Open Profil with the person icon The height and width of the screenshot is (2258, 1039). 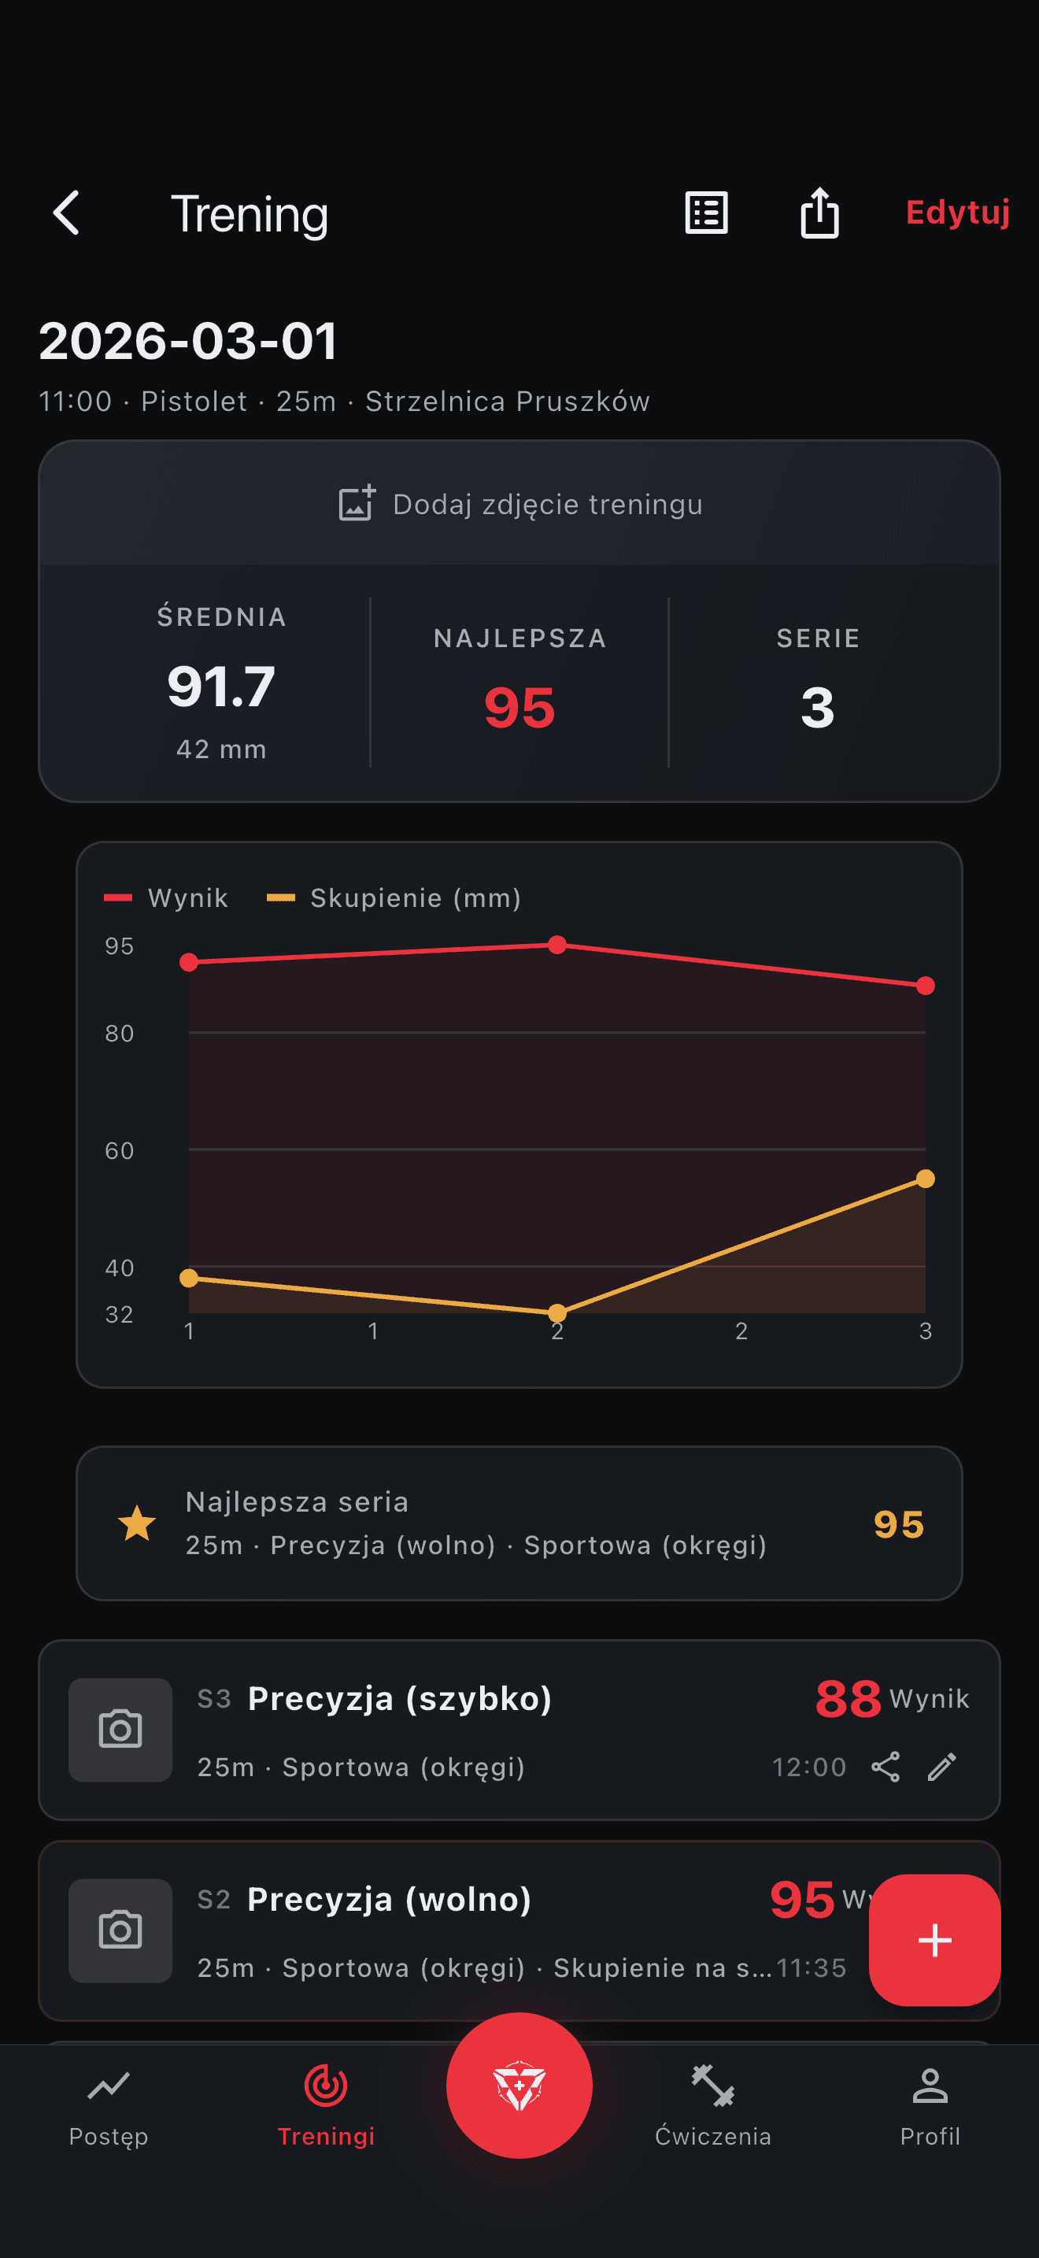pos(930,2086)
